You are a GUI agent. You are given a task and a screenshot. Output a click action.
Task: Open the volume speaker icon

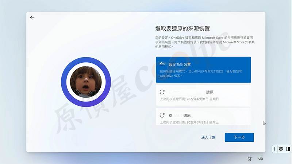click(x=261, y=159)
